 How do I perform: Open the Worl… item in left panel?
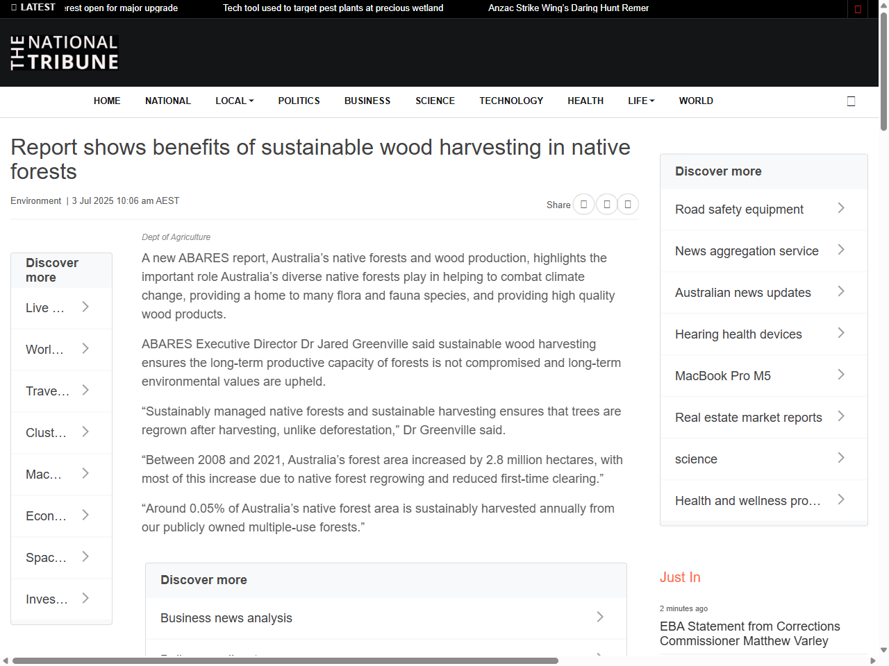tap(61, 350)
